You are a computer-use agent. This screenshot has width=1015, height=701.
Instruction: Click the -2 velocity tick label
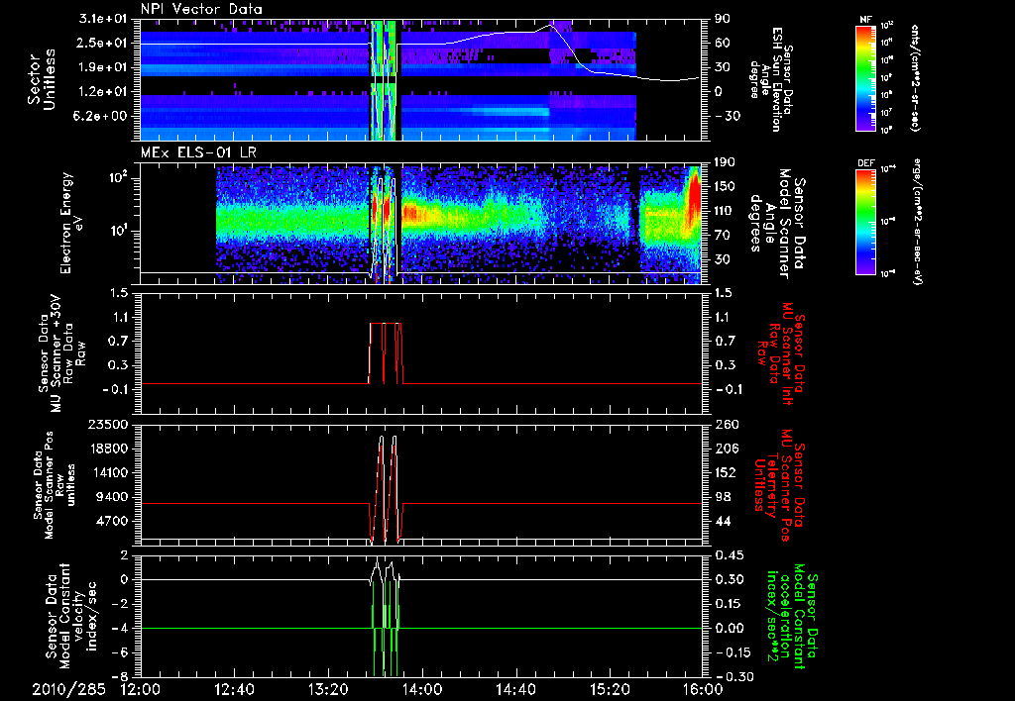[120, 604]
